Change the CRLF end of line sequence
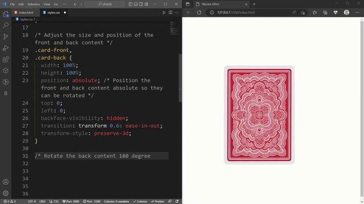The width and height of the screenshot is (364, 204). click(x=42, y=202)
